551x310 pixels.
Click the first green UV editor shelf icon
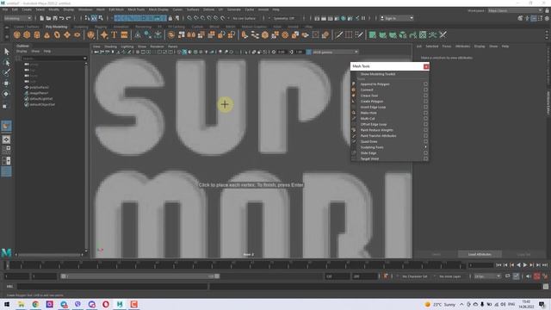coord(373,34)
